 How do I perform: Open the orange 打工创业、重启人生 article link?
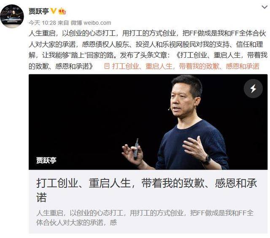tap(186, 66)
